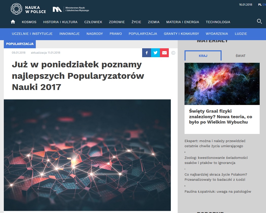Switch language to PL

260,5
